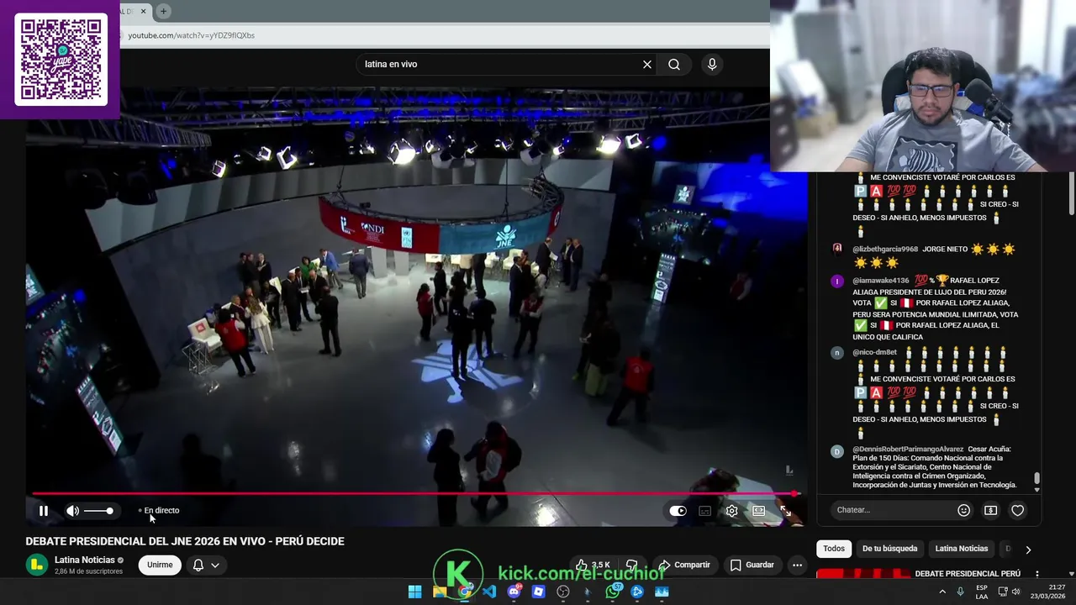The width and height of the screenshot is (1076, 605).
Task: Click the Compartir share button
Action: [684, 565]
